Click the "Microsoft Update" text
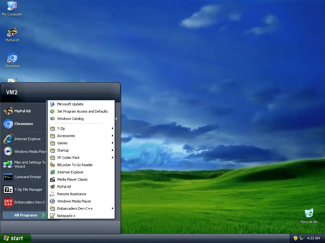 click(70, 104)
